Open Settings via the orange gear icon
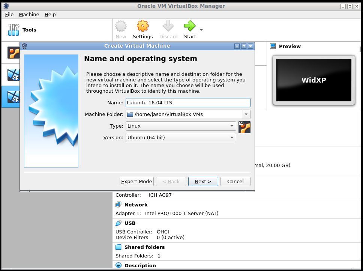The width and height of the screenshot is (363, 271). point(142,26)
